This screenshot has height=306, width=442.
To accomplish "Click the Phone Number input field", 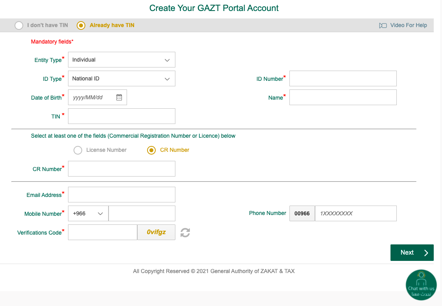I will [355, 213].
